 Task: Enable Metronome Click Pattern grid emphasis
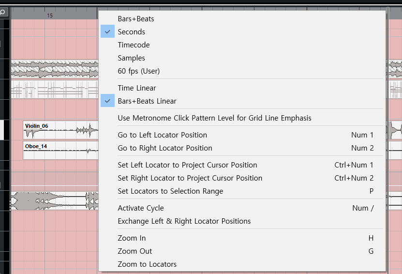[x=214, y=118]
